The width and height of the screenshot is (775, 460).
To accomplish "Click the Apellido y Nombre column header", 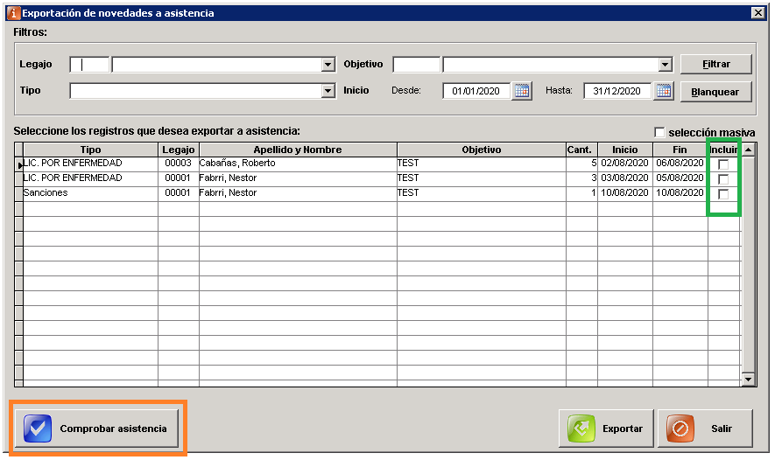I will pos(298,150).
